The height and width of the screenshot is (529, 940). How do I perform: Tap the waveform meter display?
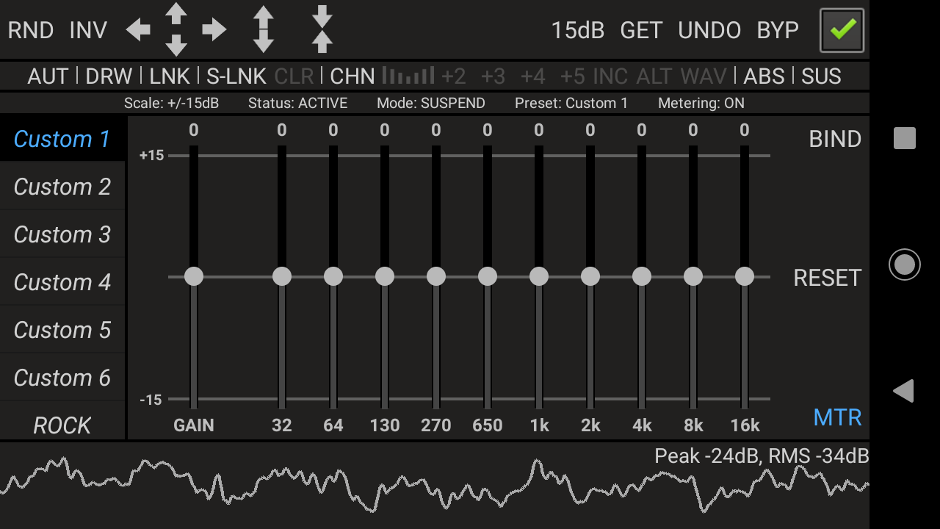click(435, 486)
